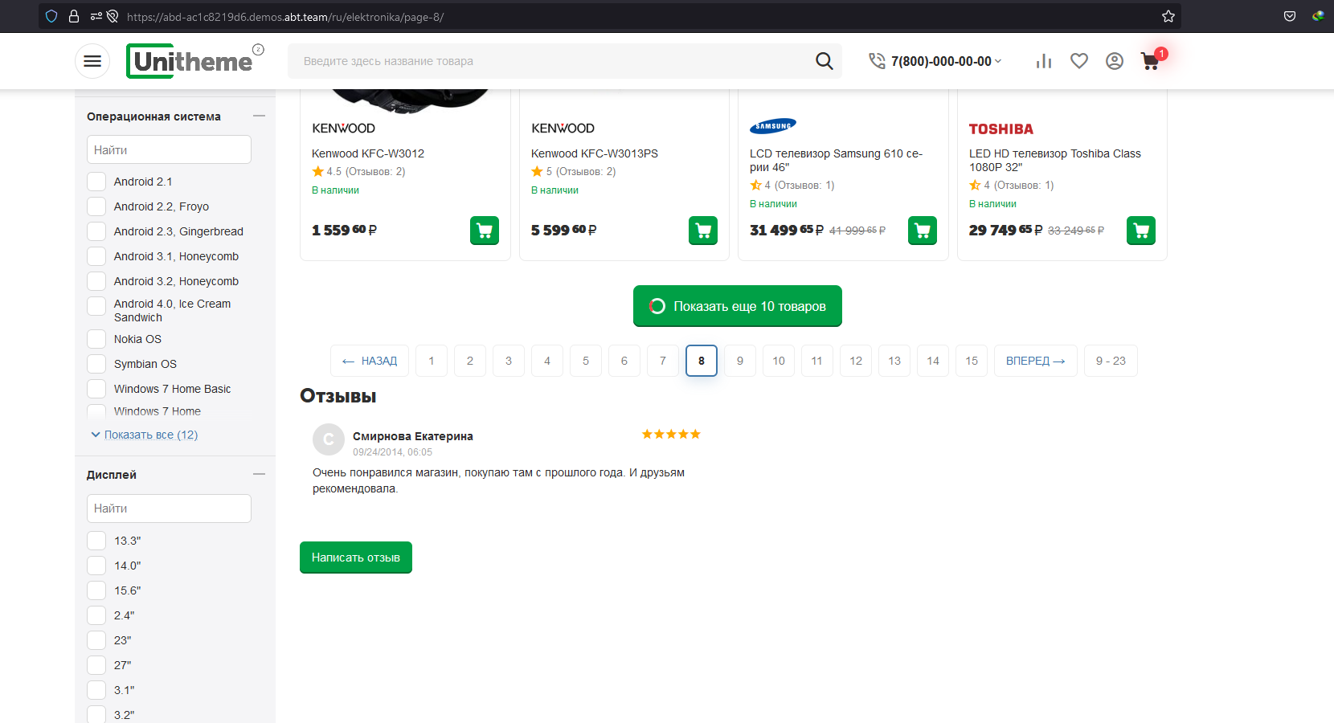Click the phone handset icon
Image resolution: width=1334 pixels, height=723 pixels.
pos(877,61)
